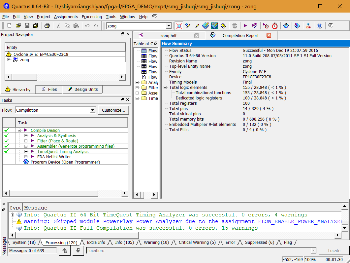
Task: Close the Project Navigator panel
Action: [128, 34]
